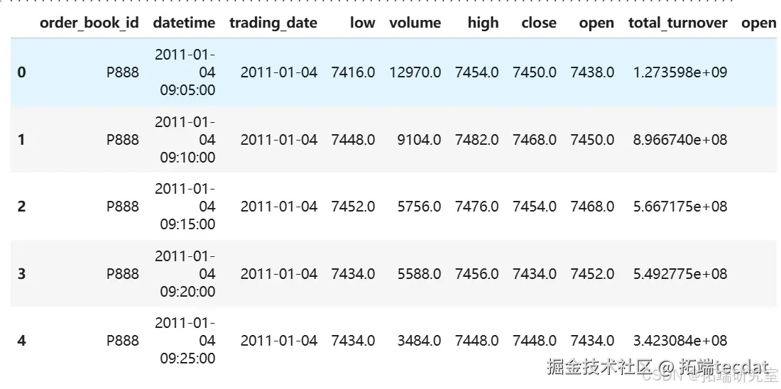Select the volume cell 9104.0
781x389 pixels.
coord(419,140)
